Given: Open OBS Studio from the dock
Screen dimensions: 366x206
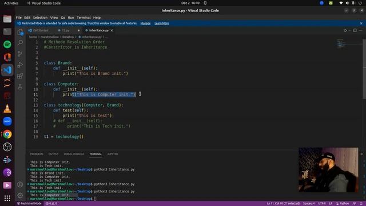Looking at the screenshot, I should click(x=7, y=147).
